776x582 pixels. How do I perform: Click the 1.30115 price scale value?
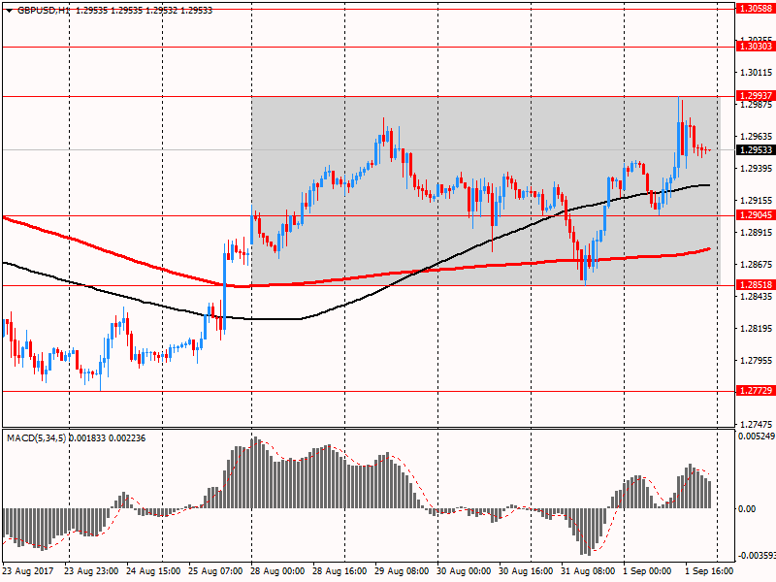point(756,73)
